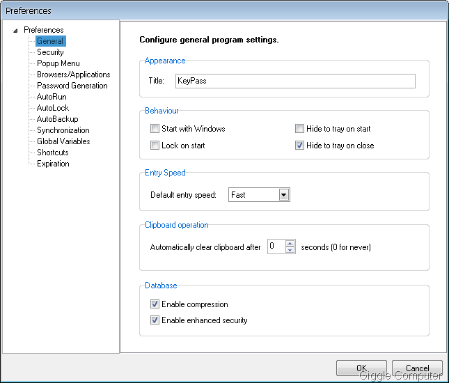Open the Default entry speed dropdown
The width and height of the screenshot is (449, 383).
(284, 195)
